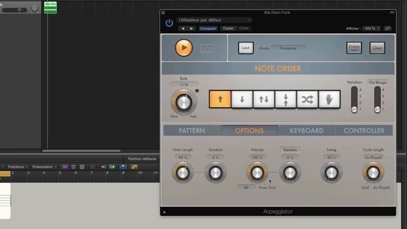Select the green 80s Disco region in tracks area
This screenshot has height=229, width=407.
(x=50, y=8)
